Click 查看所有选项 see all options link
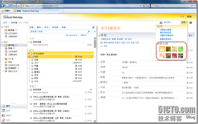 click(x=166, y=39)
